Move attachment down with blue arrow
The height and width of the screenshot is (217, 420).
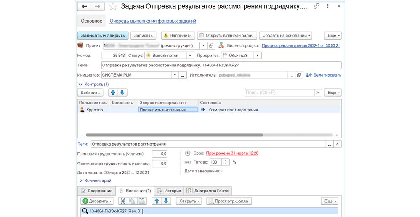166,201
